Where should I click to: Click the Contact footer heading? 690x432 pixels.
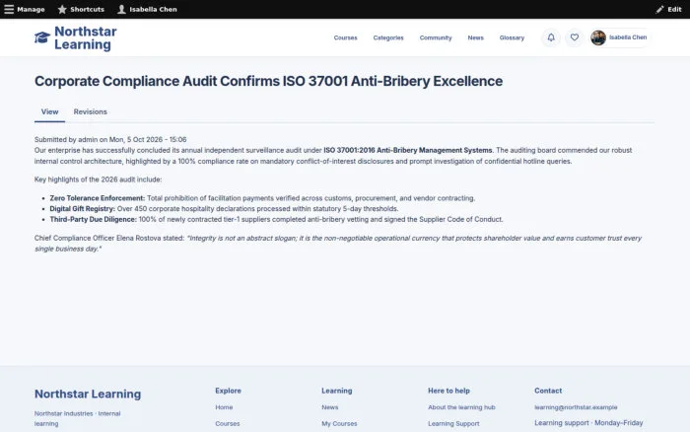548,391
